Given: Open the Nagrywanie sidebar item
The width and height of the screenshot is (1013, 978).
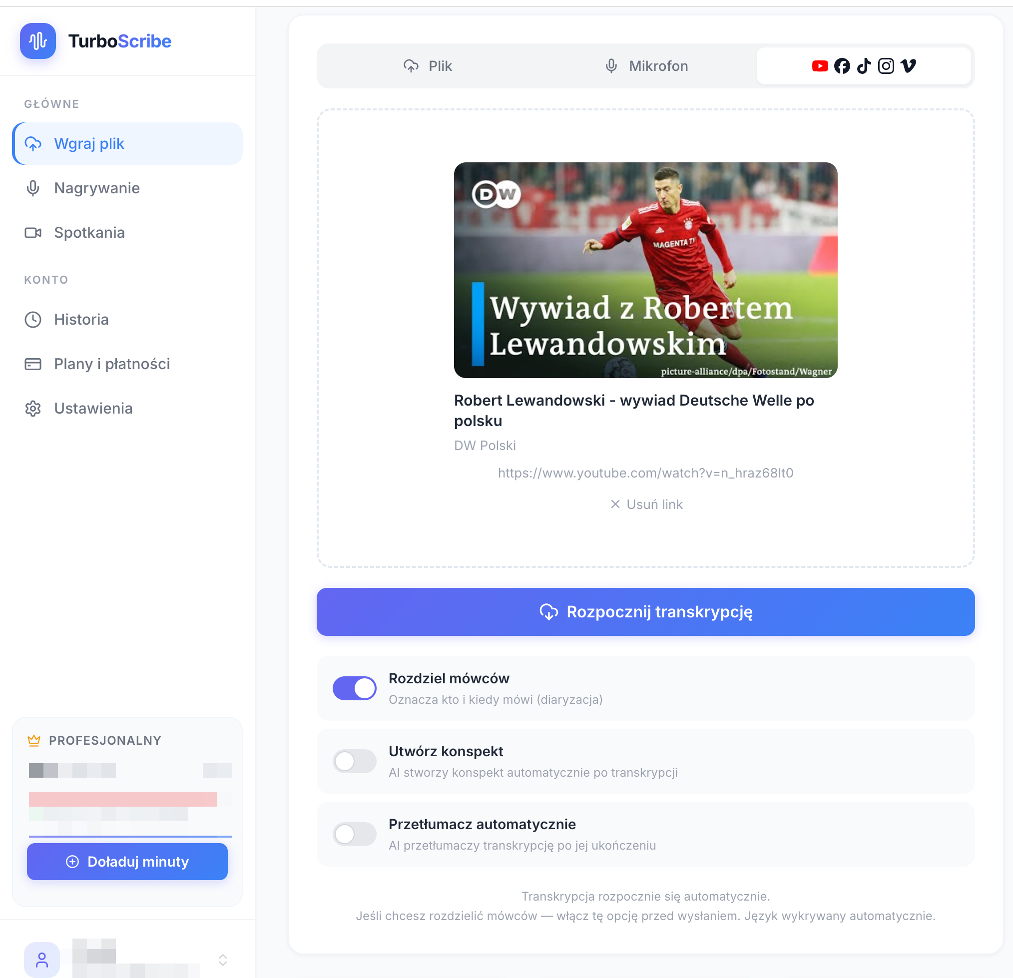Looking at the screenshot, I should click(x=127, y=188).
